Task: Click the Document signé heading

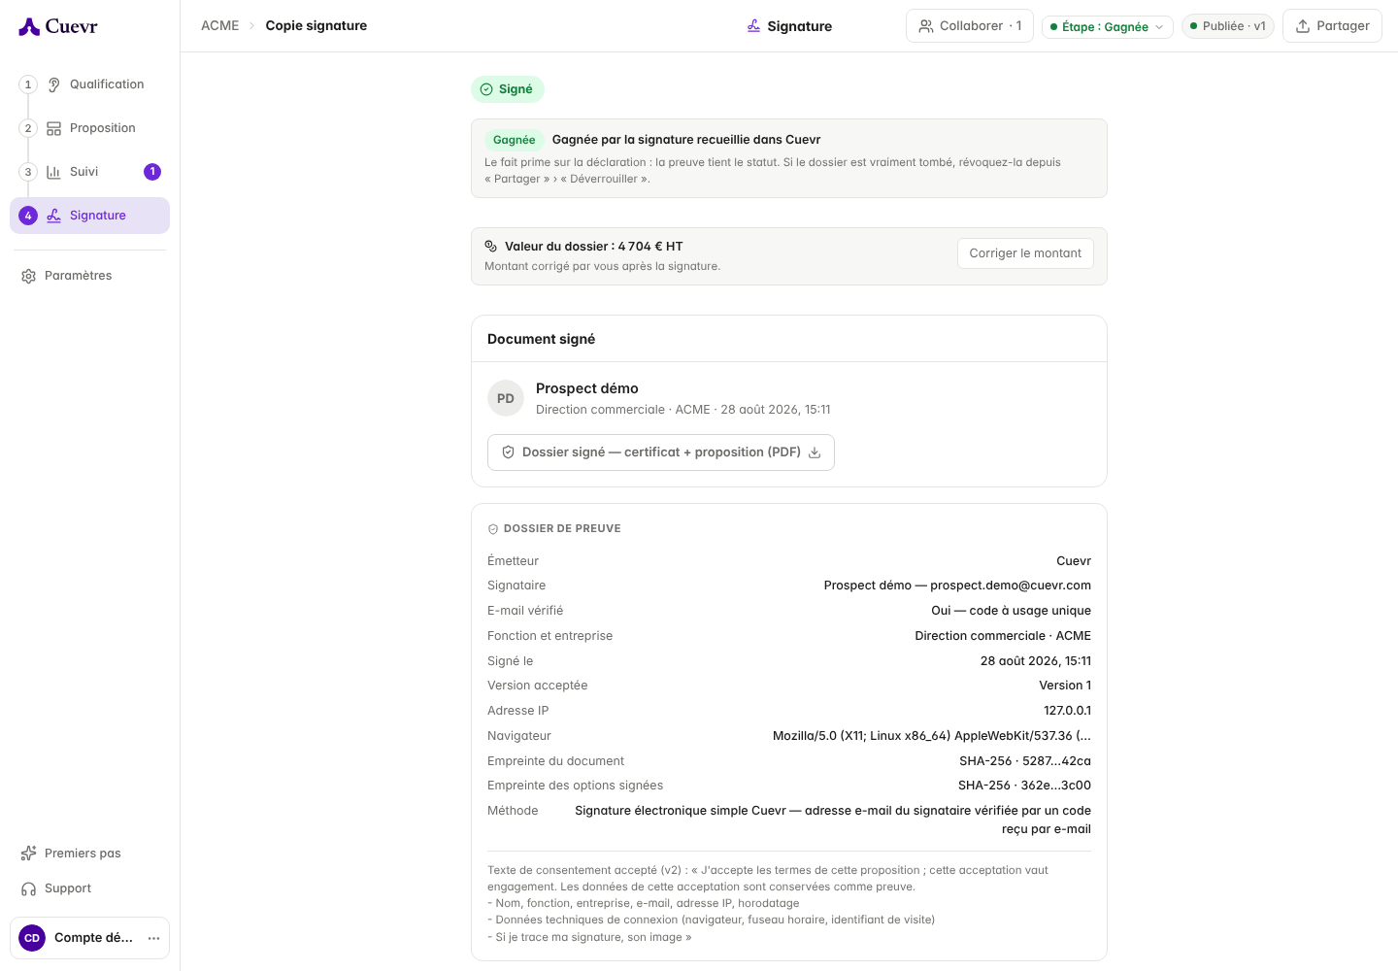Action: tap(542, 339)
